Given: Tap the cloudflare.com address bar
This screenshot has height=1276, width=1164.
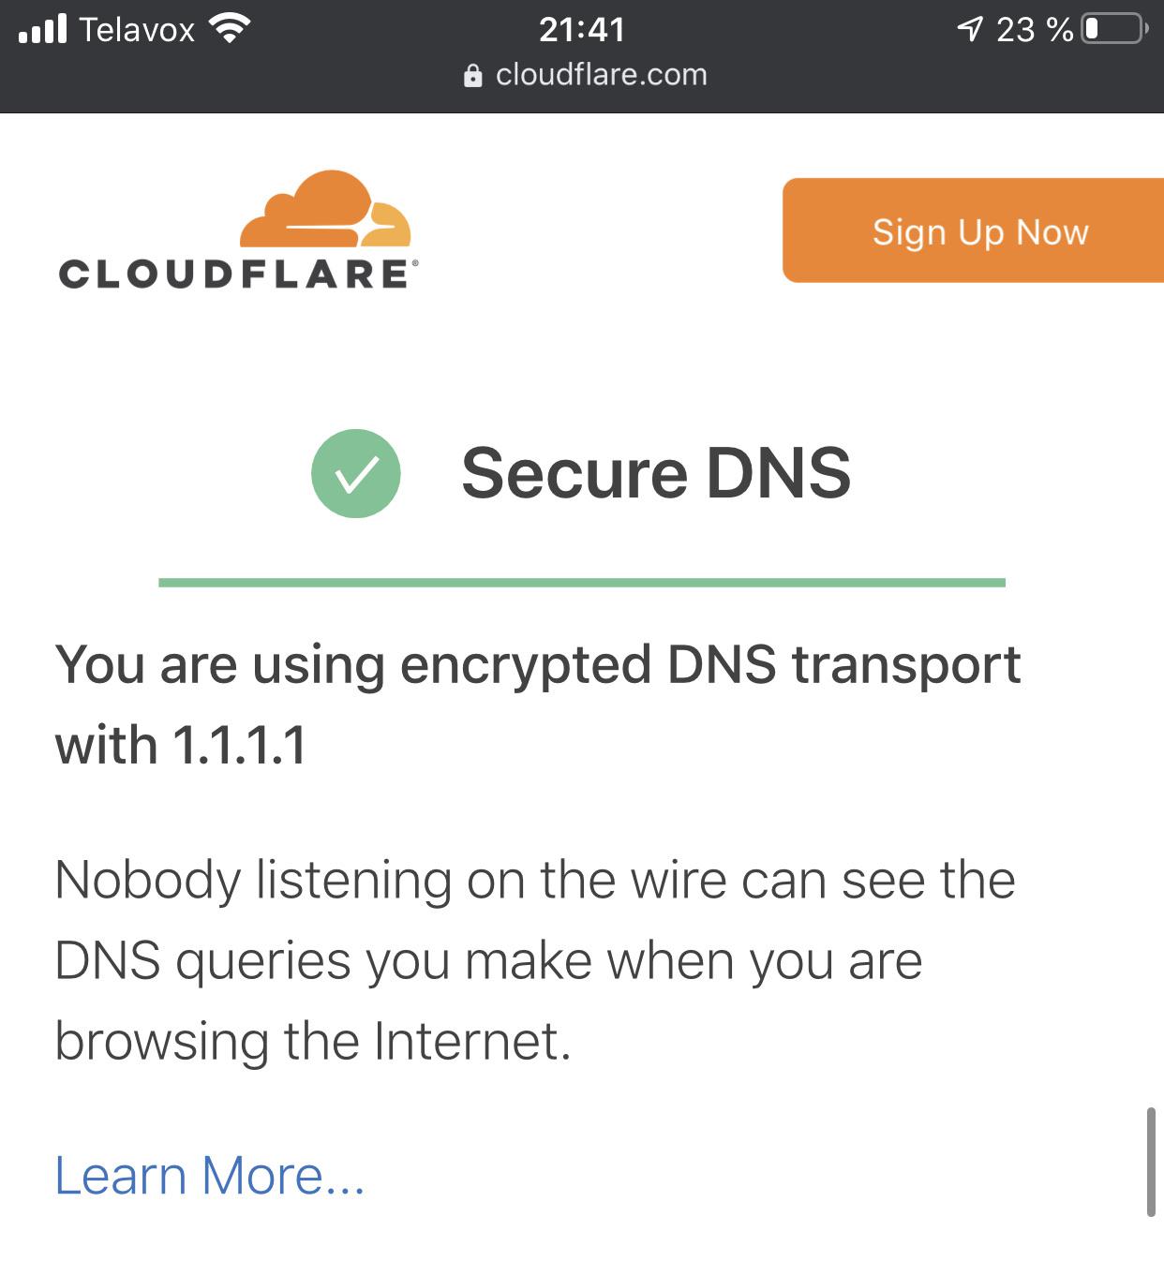Looking at the screenshot, I should click(600, 75).
